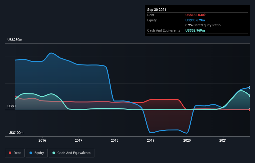Toggle the Debt legend button

(x=15, y=153)
